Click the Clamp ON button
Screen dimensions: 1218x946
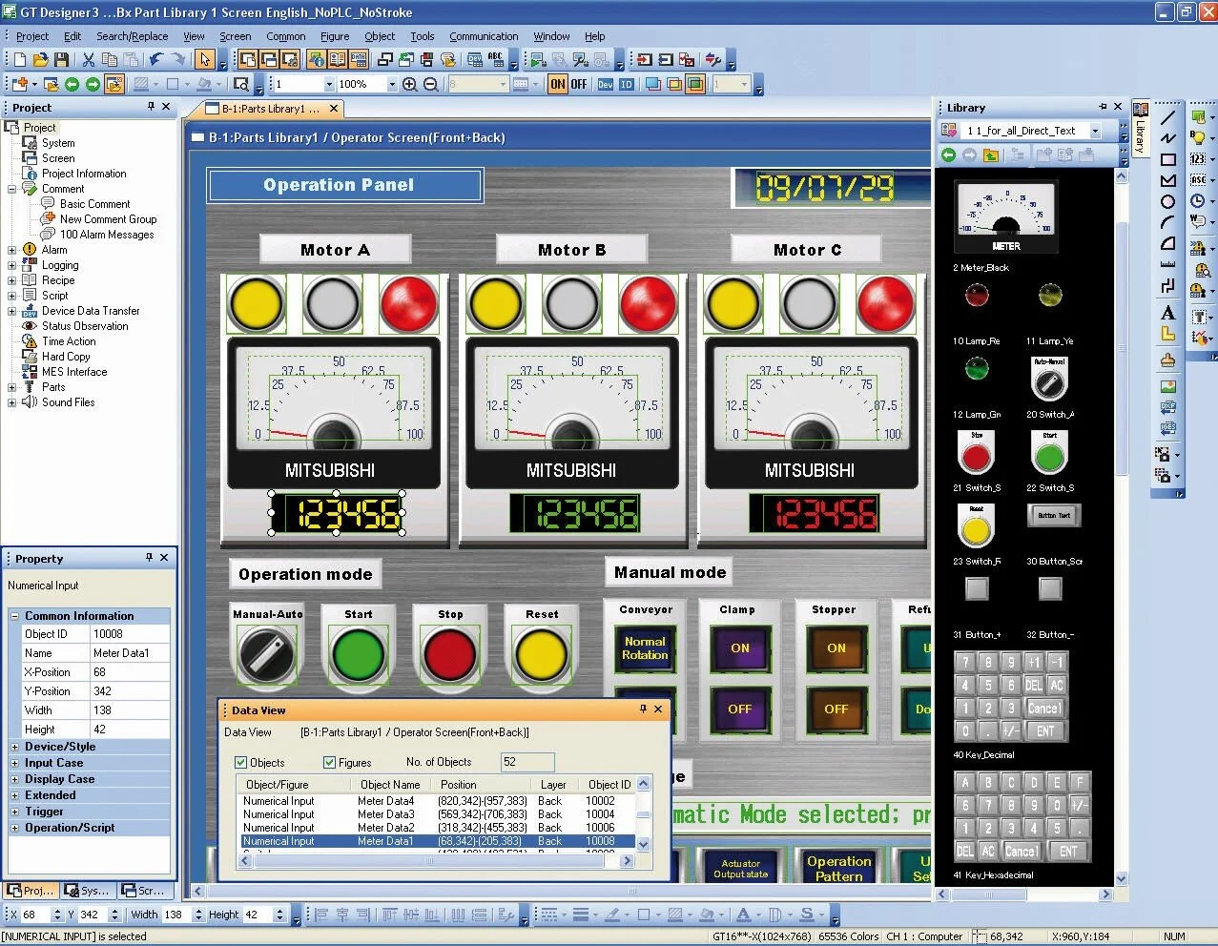tap(740, 648)
